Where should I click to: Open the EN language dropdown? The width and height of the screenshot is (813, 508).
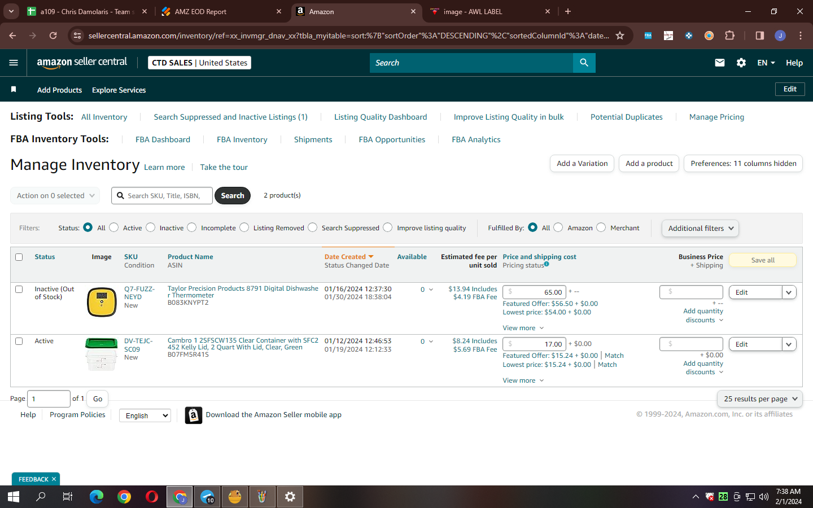click(766, 63)
